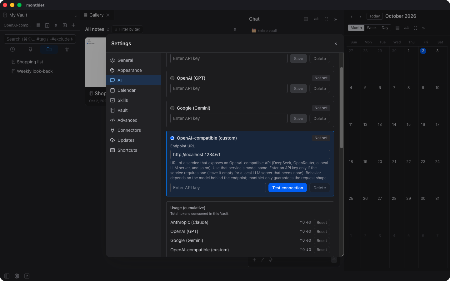This screenshot has width=450, height=281.
Task: Create a new note with the plus icon
Action: click(x=73, y=25)
